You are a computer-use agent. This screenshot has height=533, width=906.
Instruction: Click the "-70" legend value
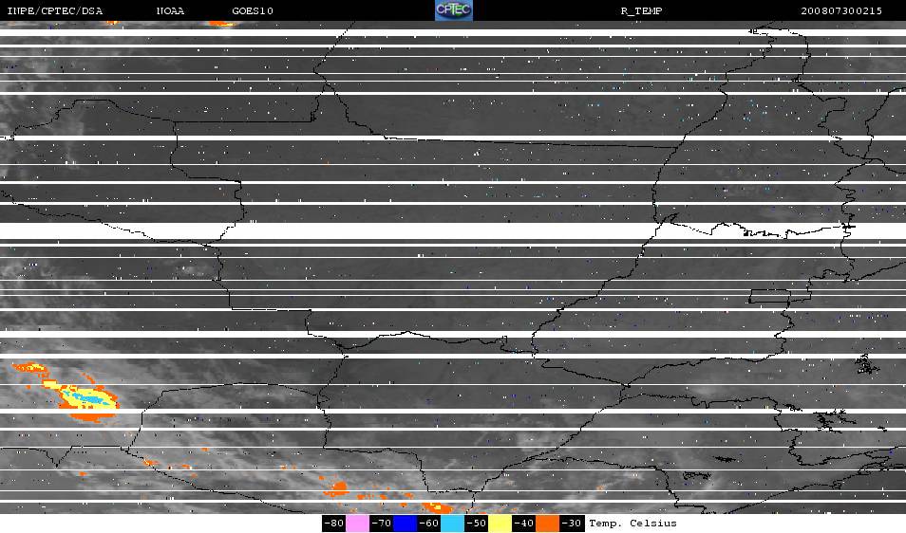(x=382, y=524)
